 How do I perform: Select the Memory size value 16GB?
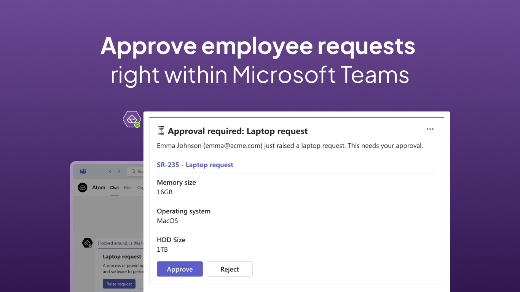point(164,192)
